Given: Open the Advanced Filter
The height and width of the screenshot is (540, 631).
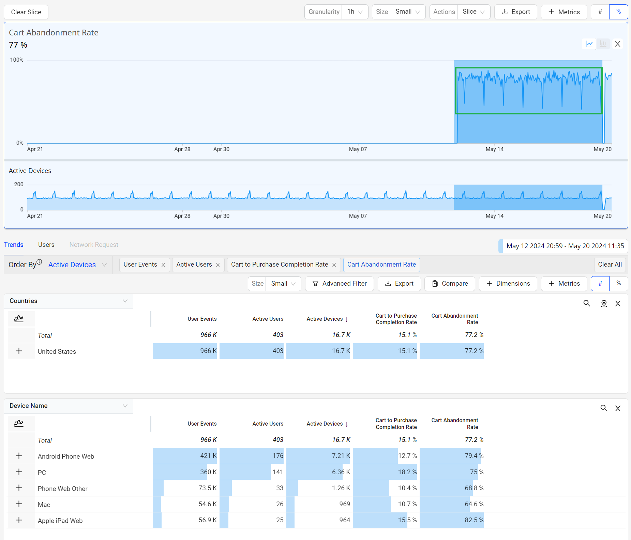Looking at the screenshot, I should pos(340,284).
